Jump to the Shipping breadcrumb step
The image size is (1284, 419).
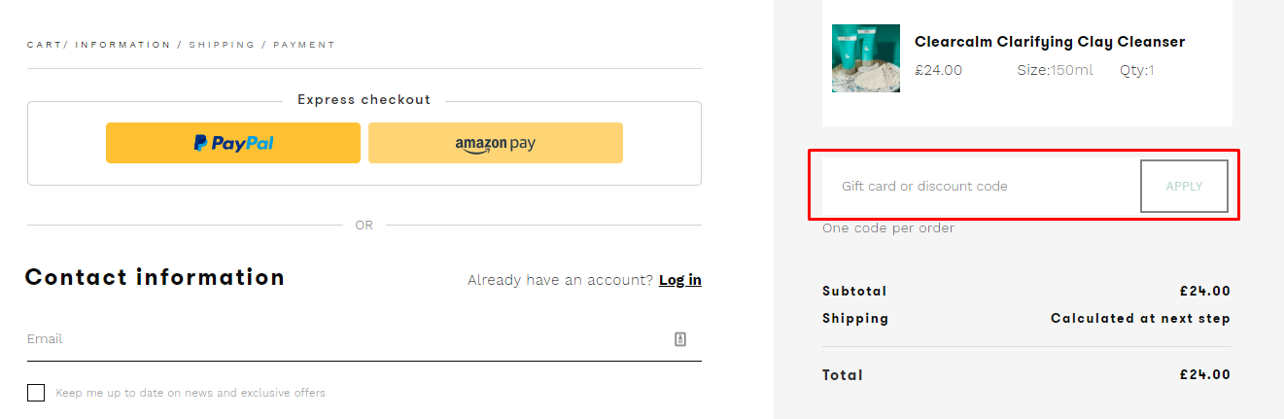222,45
